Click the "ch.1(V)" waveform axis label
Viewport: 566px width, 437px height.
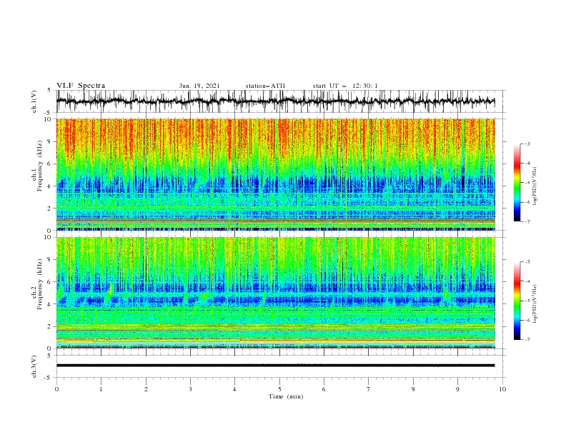click(x=34, y=101)
